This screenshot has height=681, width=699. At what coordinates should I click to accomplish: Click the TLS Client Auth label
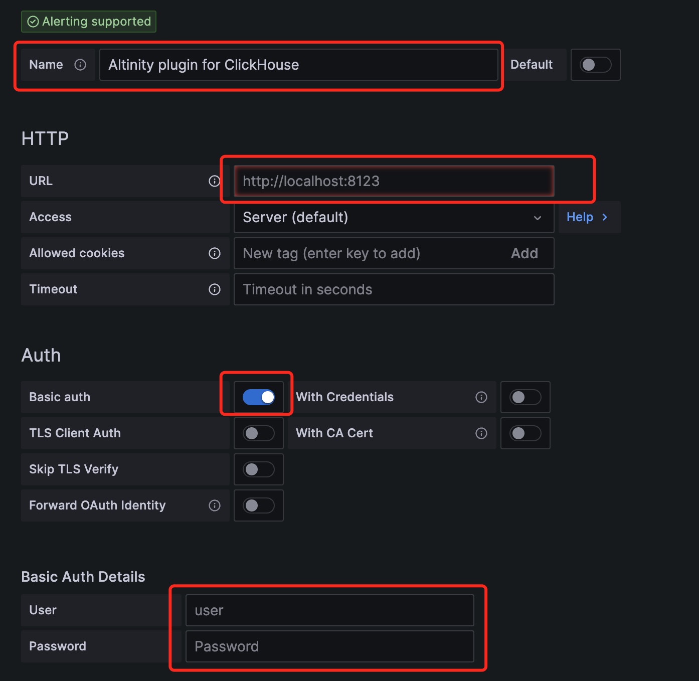coord(75,433)
